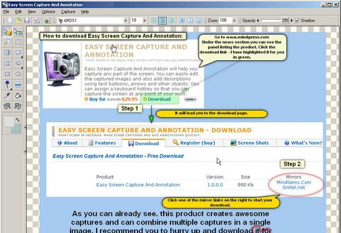Select the foreground color swatch

coord(9,122)
